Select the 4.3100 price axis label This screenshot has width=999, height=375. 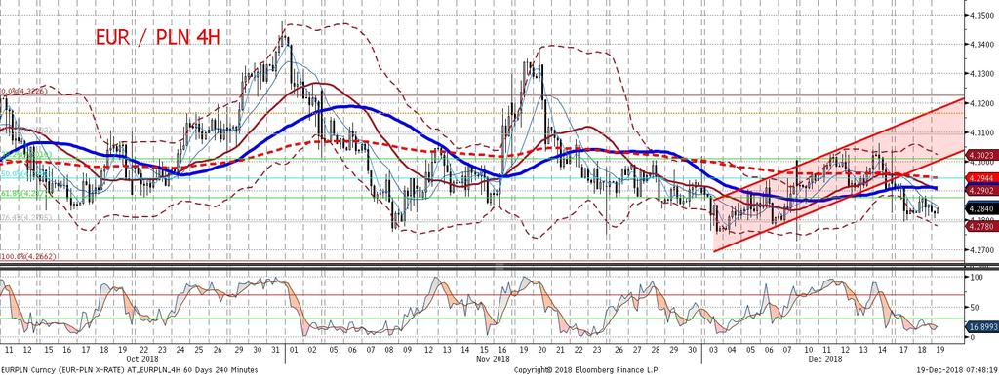click(x=981, y=132)
